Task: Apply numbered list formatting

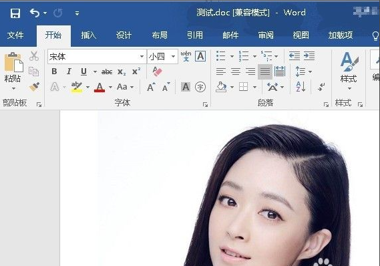Action: click(244, 56)
